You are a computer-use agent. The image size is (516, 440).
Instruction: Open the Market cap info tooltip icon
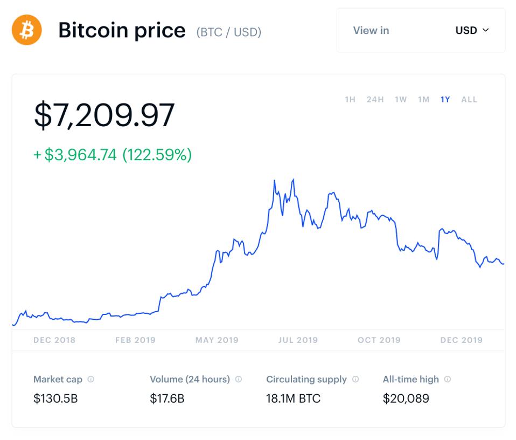tap(92, 379)
